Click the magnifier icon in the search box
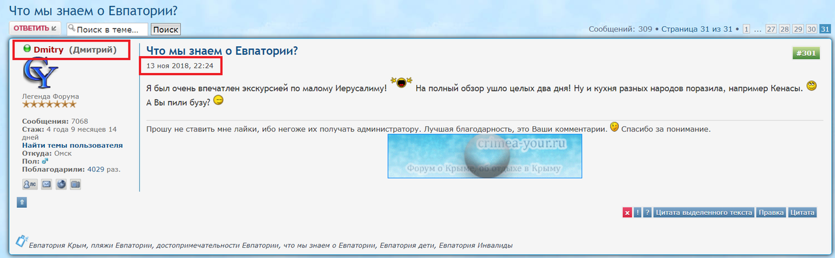 tap(71, 28)
